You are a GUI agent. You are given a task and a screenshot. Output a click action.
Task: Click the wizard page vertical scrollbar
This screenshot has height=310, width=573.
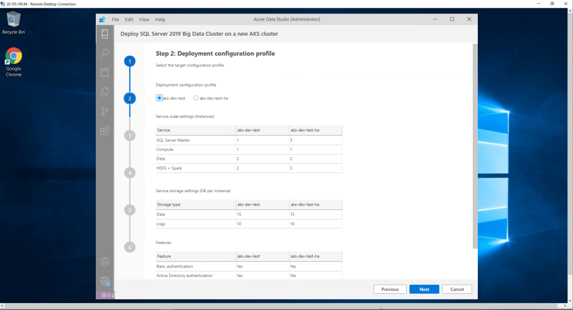(475, 145)
